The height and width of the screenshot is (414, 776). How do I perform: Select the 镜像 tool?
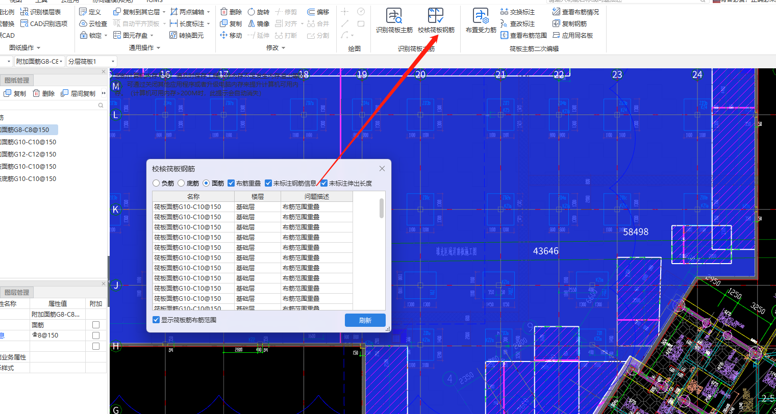point(258,23)
